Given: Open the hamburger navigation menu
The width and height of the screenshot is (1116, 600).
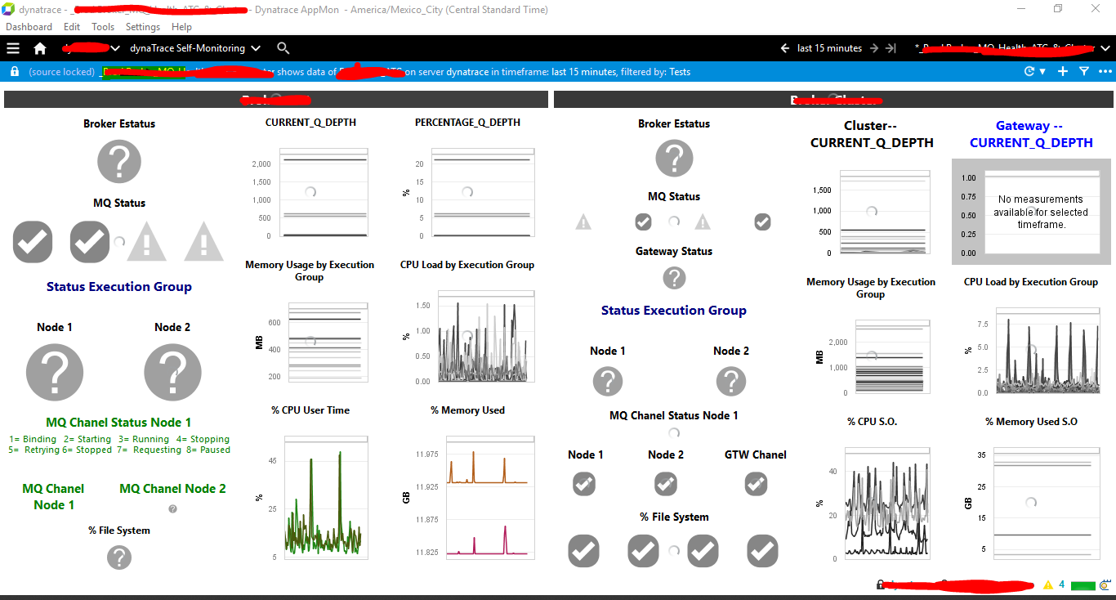Looking at the screenshot, I should 13,48.
